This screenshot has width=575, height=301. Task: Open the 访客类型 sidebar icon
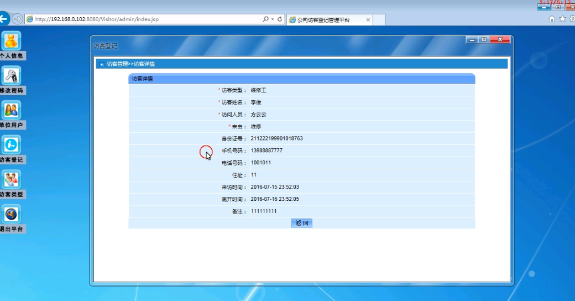click(x=11, y=179)
